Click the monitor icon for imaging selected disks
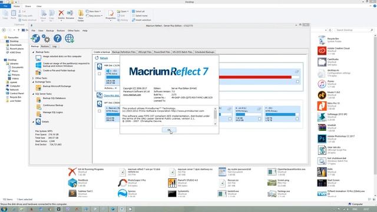 (38, 58)
